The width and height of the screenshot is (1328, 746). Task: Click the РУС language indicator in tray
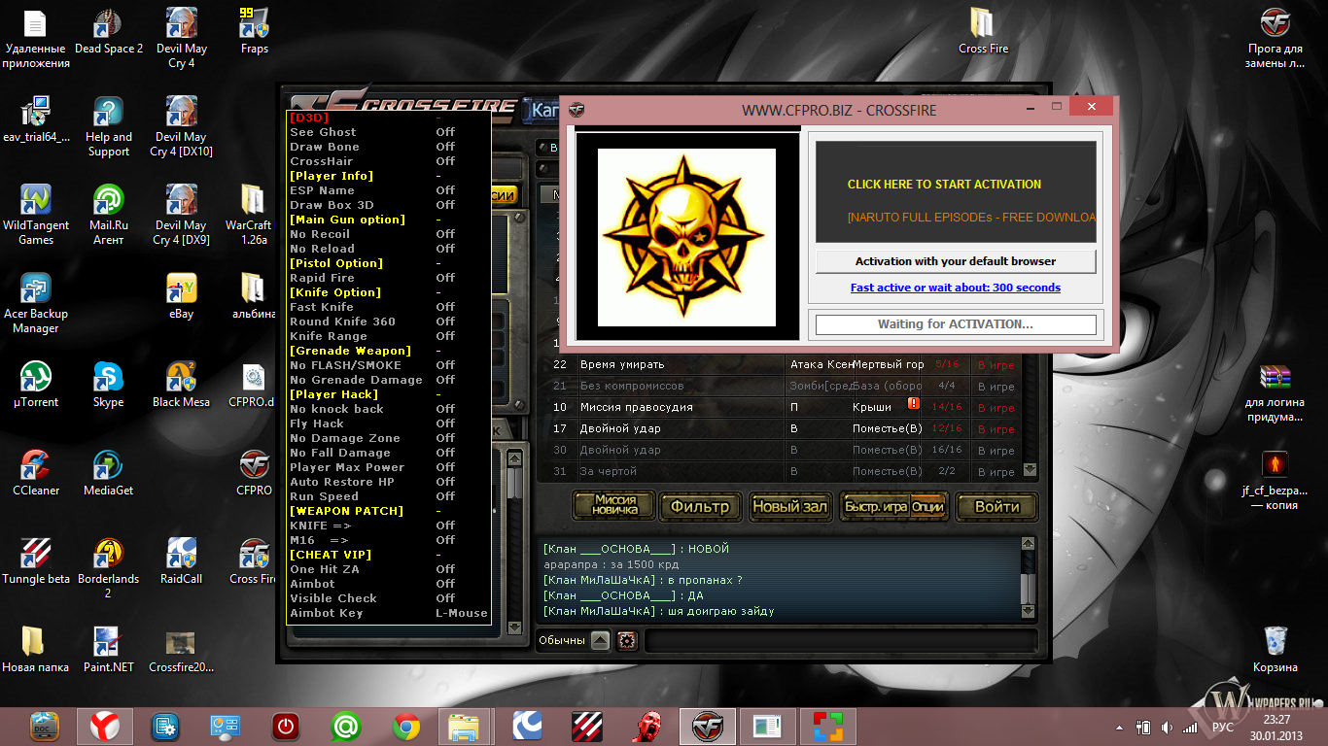(x=1223, y=727)
